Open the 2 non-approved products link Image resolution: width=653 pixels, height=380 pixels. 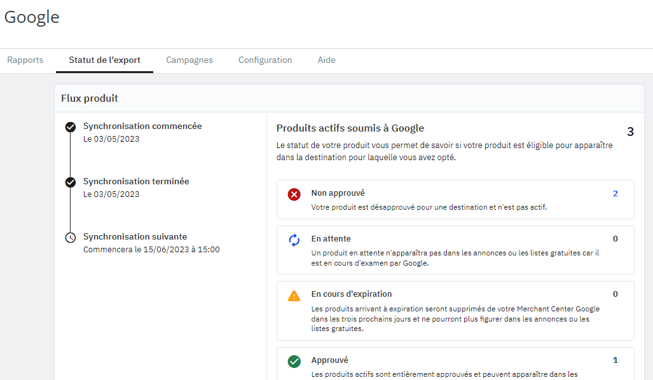[x=615, y=194]
